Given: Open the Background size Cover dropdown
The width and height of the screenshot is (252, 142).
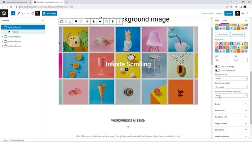Looking at the screenshot, I should (231, 78).
